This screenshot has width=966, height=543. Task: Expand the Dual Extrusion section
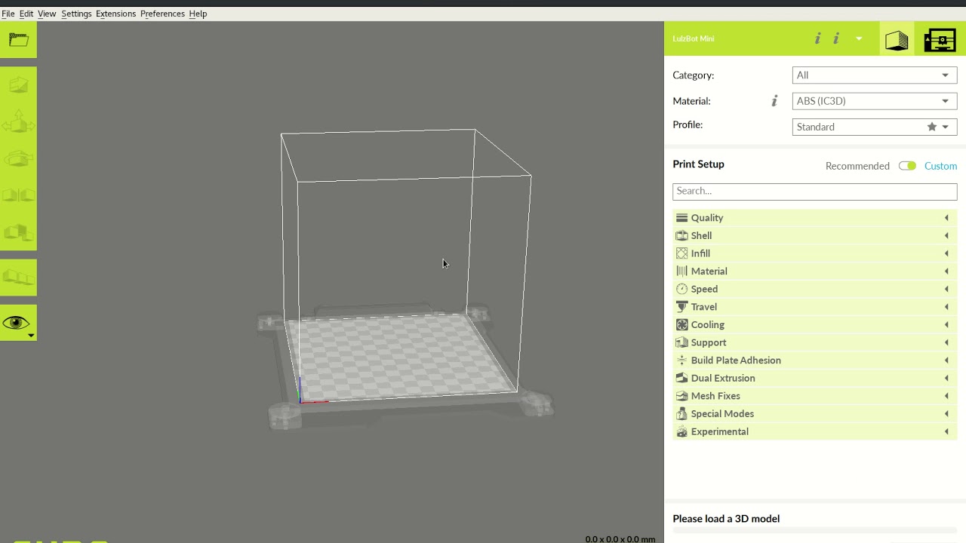tap(814, 379)
